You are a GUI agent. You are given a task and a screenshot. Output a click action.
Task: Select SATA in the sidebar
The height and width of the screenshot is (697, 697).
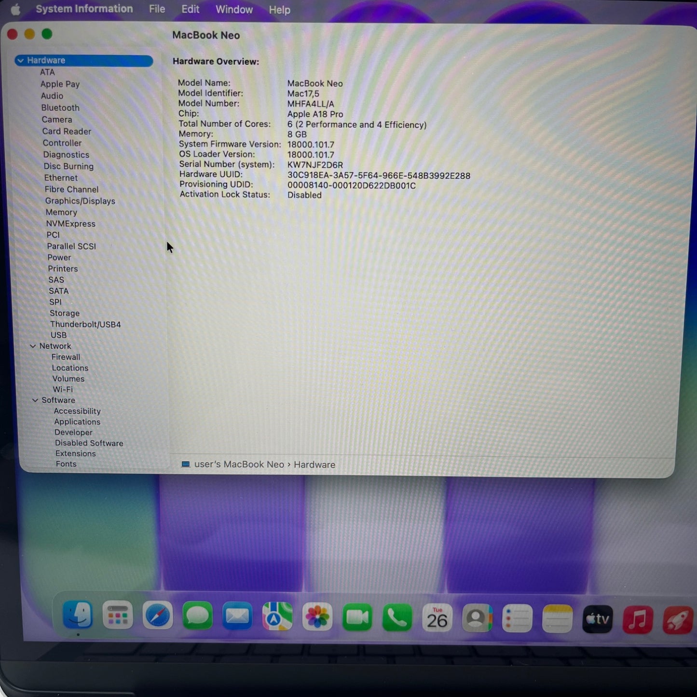pos(59,291)
